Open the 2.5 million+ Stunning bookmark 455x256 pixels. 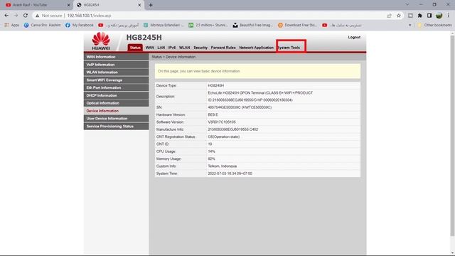click(x=208, y=26)
